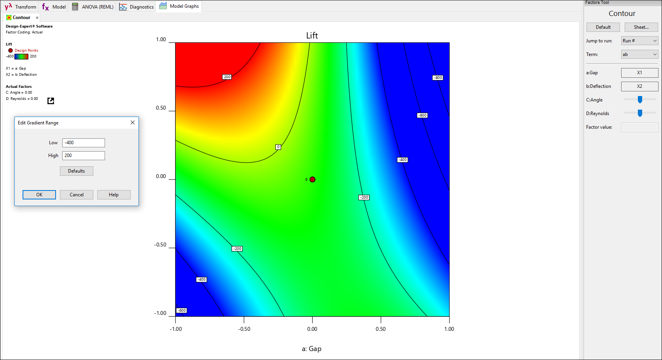Viewport: 662px width, 360px height.
Task: Click the High gradient value field
Action: 83,156
